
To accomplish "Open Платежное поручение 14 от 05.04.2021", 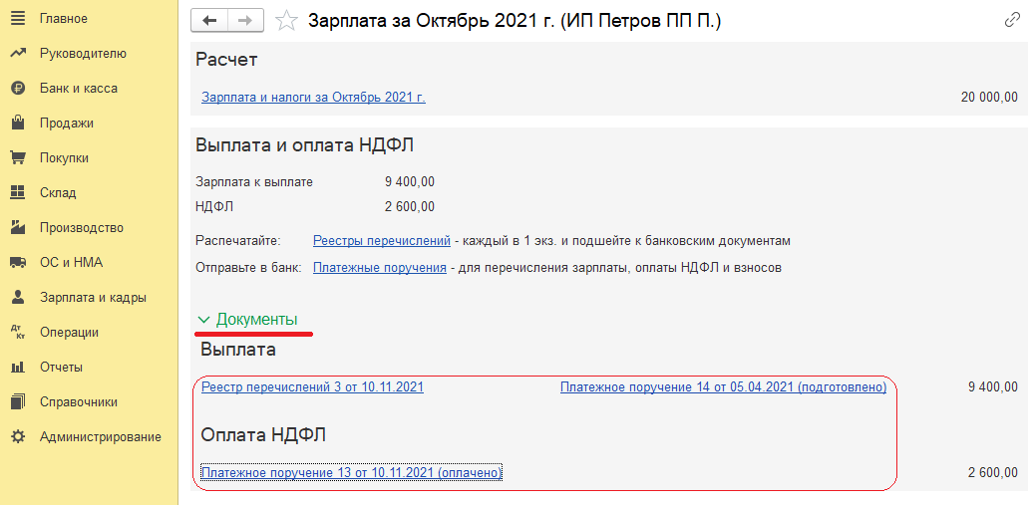I will 723,387.
